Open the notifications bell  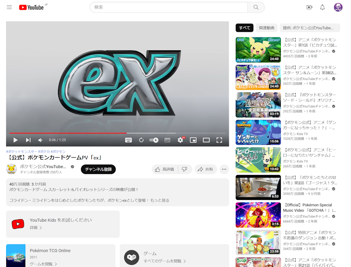(322, 7)
